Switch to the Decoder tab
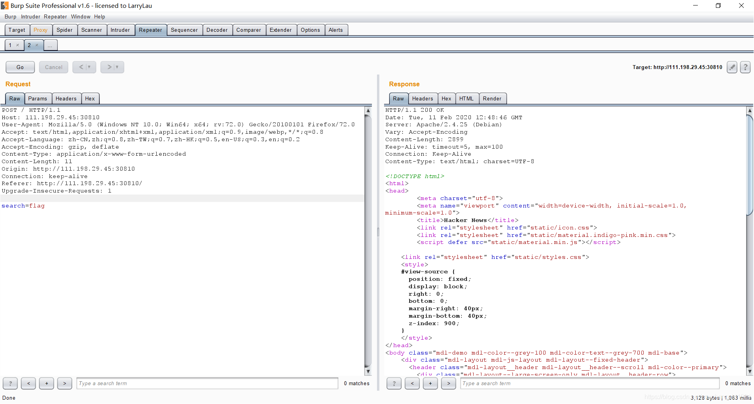This screenshot has width=754, height=404. pyautogui.click(x=217, y=30)
